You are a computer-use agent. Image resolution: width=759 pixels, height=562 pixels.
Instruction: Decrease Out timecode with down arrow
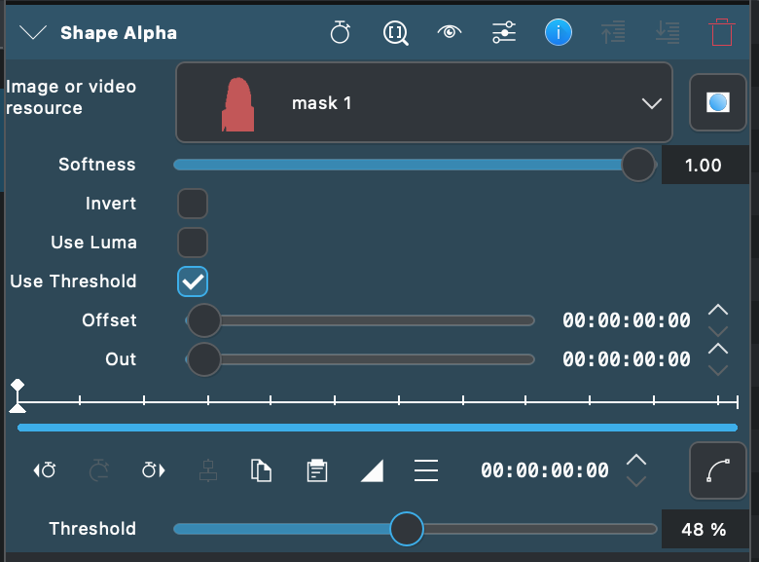[x=718, y=371]
